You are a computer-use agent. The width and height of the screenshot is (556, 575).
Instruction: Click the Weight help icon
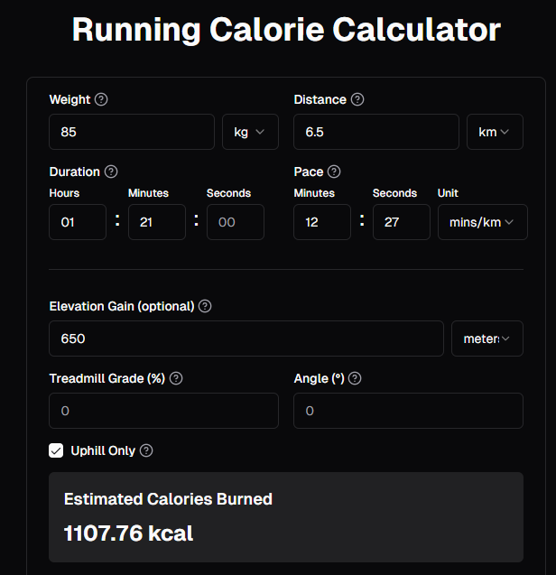click(101, 99)
